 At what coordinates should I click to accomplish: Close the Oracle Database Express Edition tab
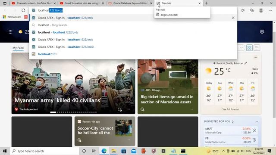[151, 3]
